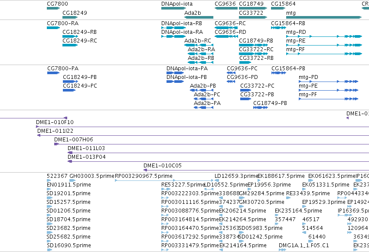Select protein CG9636-PC
This screenshot has height=252, width=369.
pyautogui.click(x=231, y=73)
